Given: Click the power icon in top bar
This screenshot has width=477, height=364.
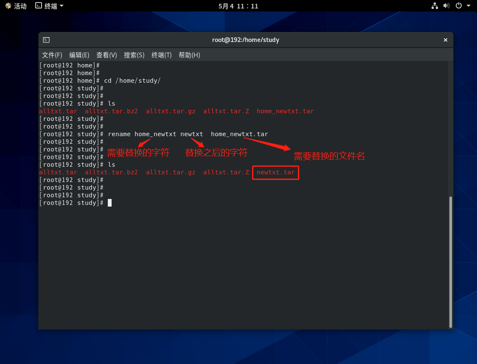Looking at the screenshot, I should tap(458, 6).
